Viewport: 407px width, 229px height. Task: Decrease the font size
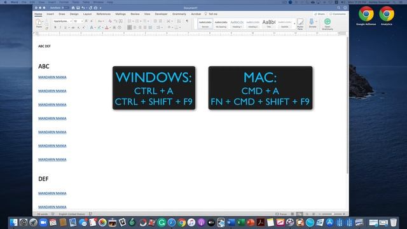[x=92, y=21]
